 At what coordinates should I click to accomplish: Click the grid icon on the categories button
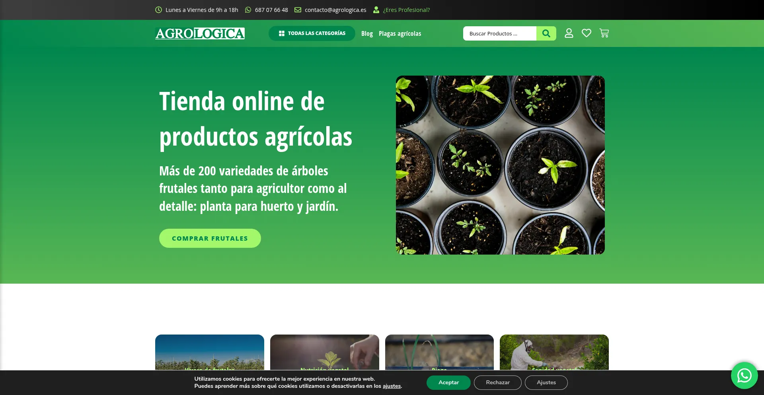pos(281,33)
